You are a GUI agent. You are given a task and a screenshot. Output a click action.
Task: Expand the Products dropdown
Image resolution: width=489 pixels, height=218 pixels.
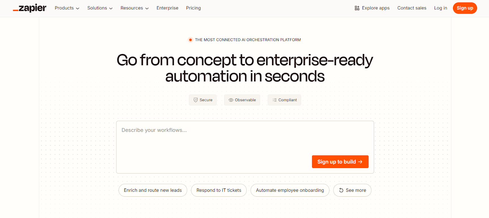67,8
